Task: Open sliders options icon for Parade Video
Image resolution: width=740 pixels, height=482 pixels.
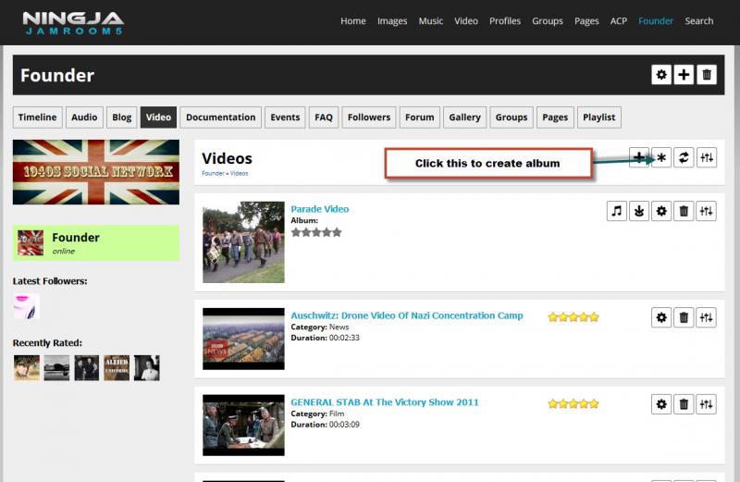Action: pyautogui.click(x=707, y=211)
